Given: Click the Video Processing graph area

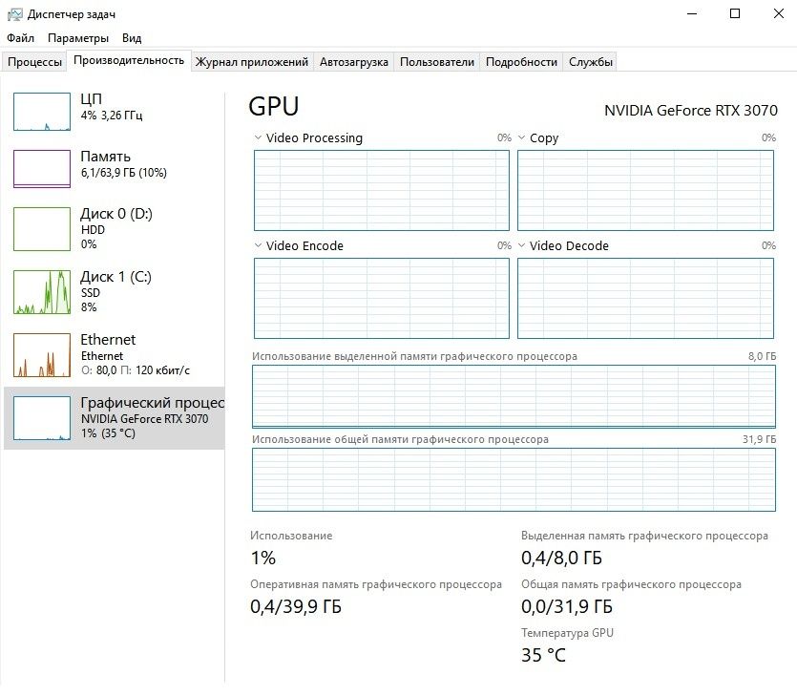Looking at the screenshot, I should point(382,190).
